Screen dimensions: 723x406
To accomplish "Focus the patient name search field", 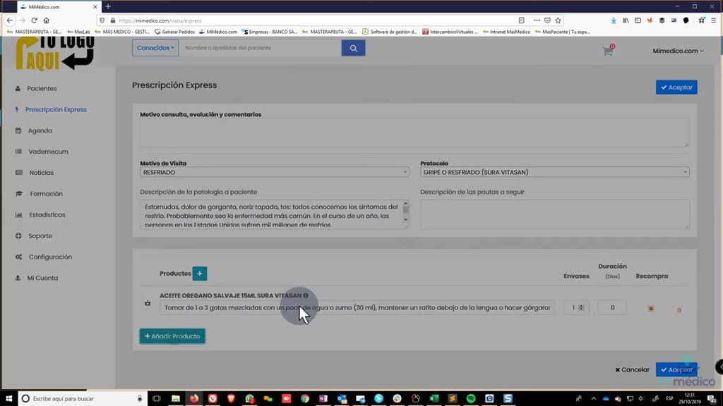I will point(261,48).
